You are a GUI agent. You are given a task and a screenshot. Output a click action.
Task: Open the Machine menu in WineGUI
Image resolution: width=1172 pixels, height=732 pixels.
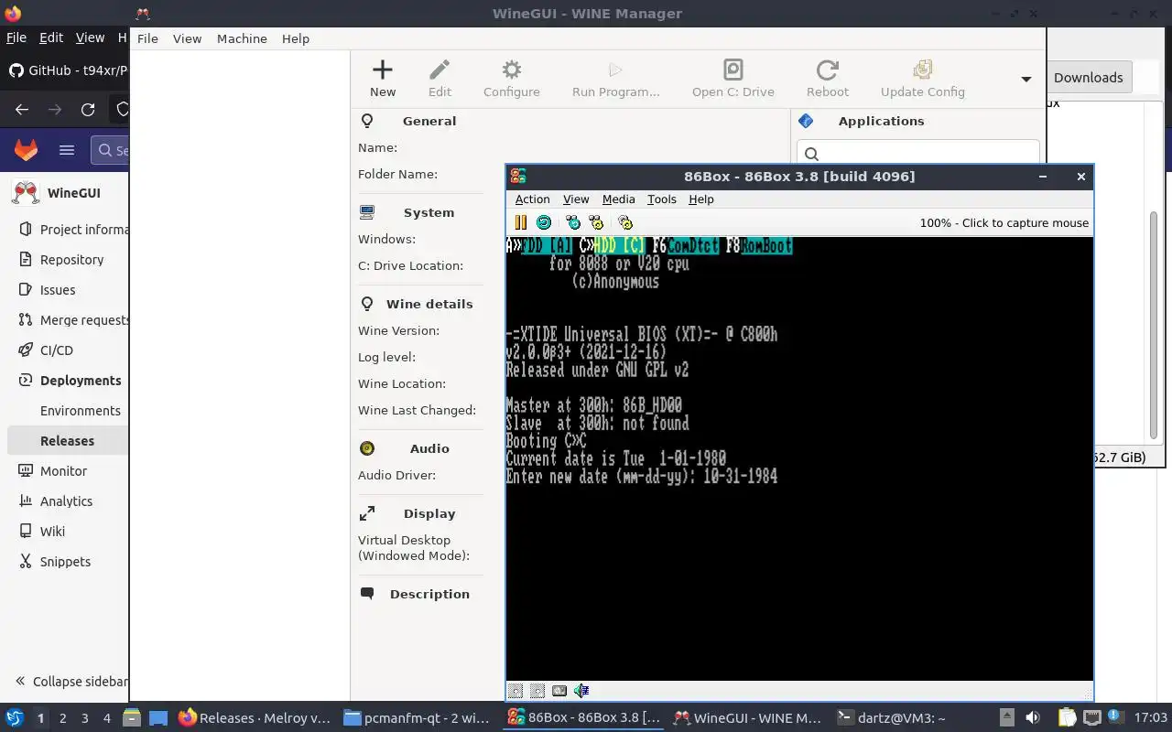(242, 38)
